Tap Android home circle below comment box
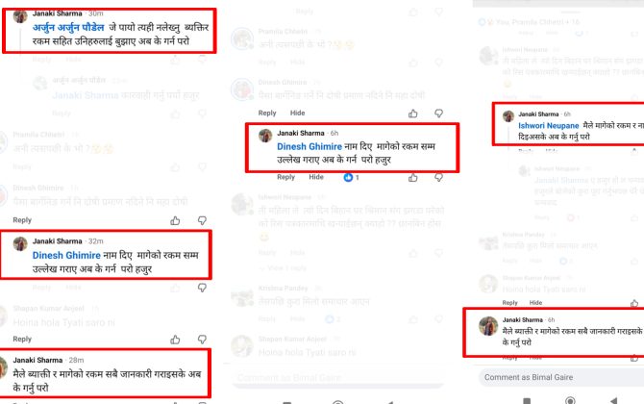 click(x=570, y=400)
